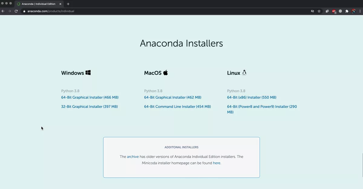Open the Adblock Plus extension icon
This screenshot has height=189, width=363.
click(x=334, y=11)
